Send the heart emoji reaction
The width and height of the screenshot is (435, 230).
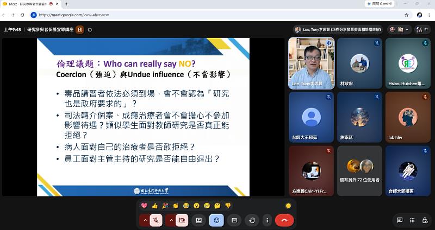144,206
